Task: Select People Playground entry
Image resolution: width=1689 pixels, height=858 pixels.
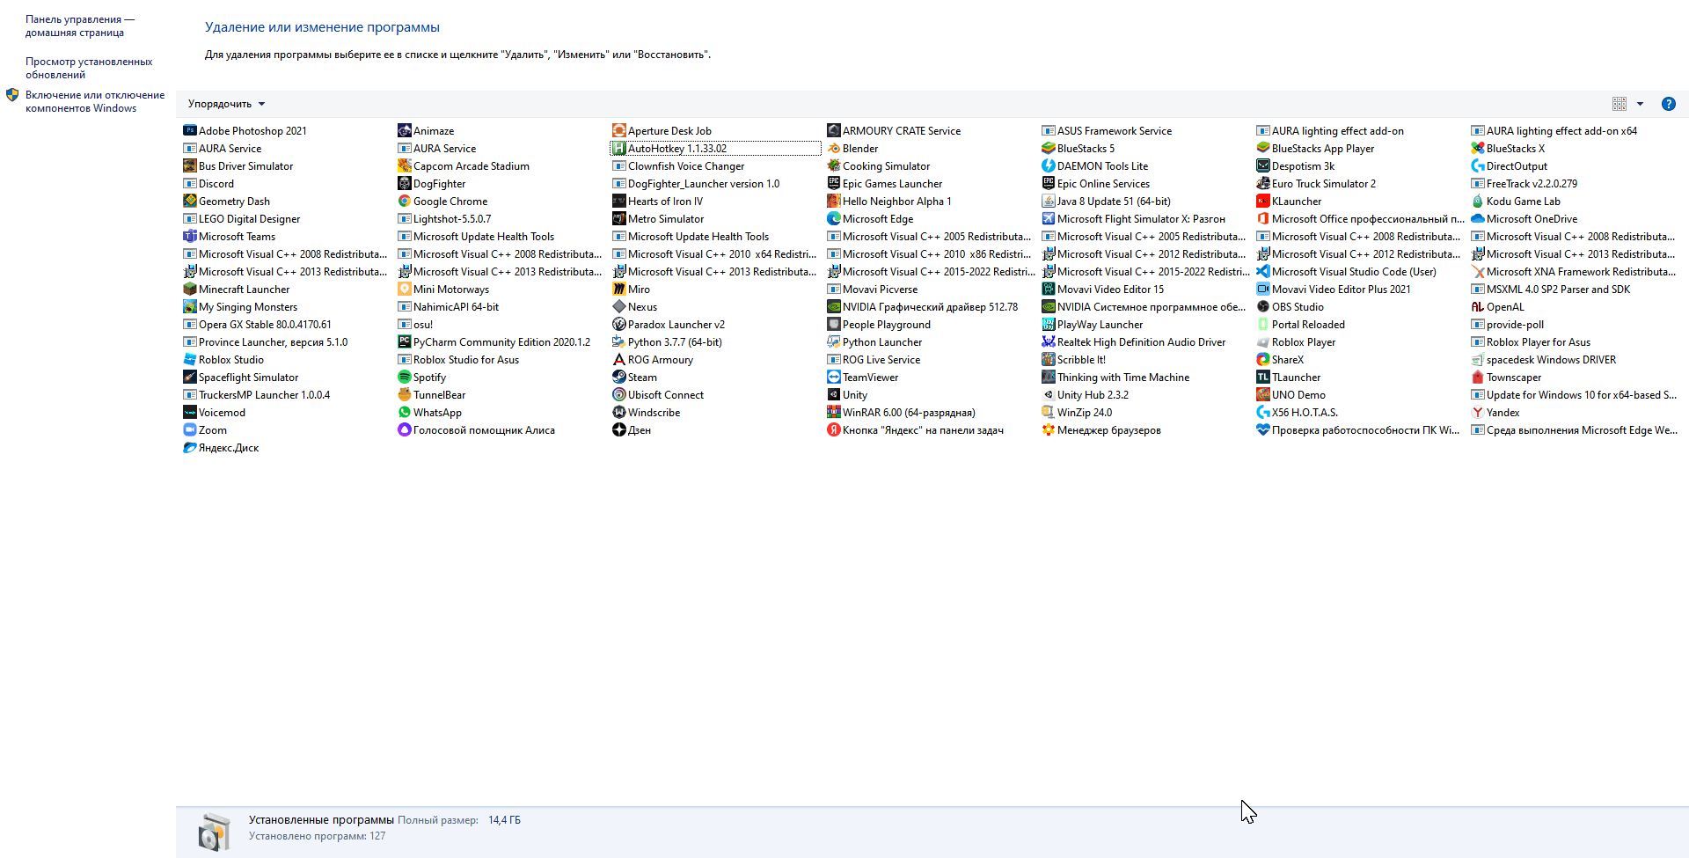Action: [x=879, y=325]
